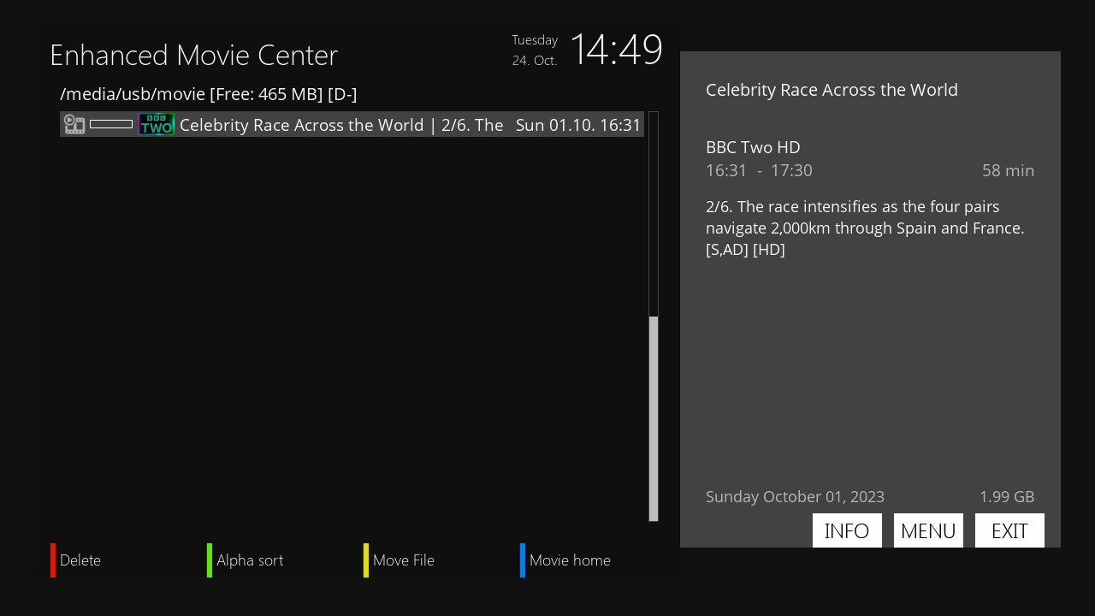Open the MENU button
Viewport: 1095px width, 616px height.
(x=928, y=530)
